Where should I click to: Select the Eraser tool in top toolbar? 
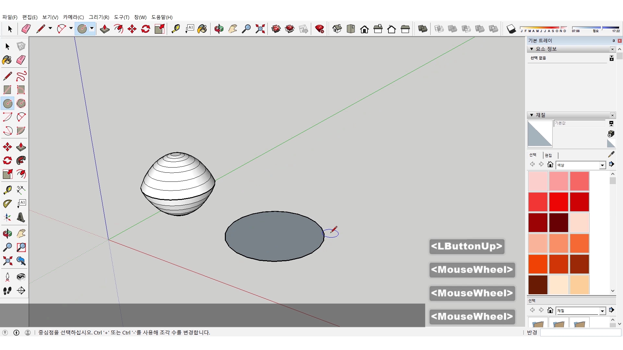tap(26, 29)
